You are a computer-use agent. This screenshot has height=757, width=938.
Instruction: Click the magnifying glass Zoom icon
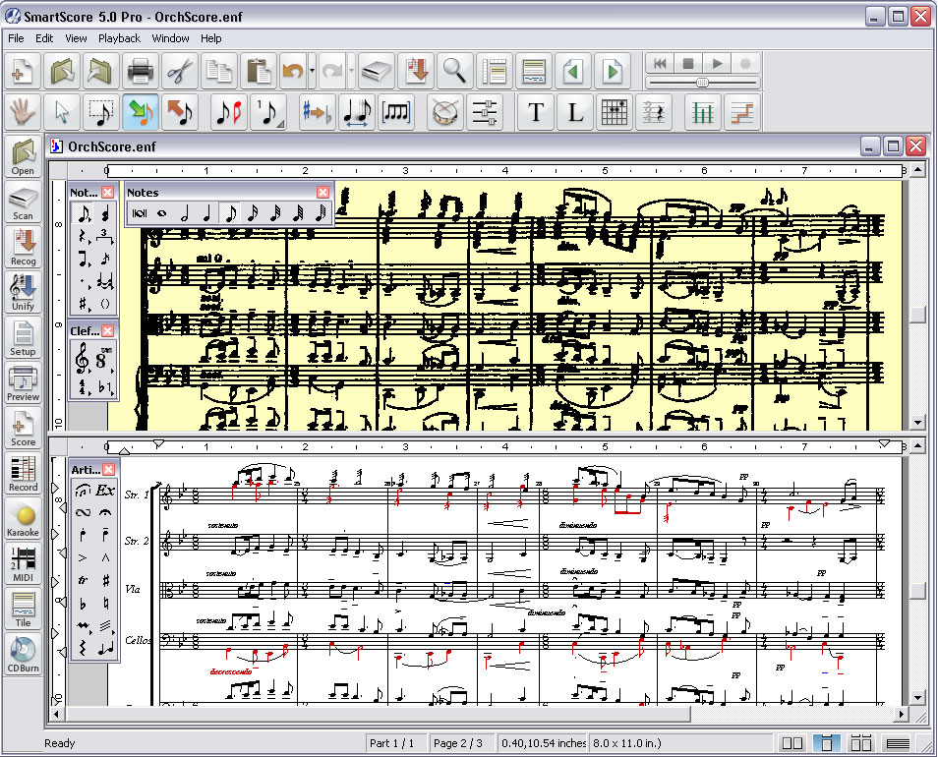pos(454,71)
